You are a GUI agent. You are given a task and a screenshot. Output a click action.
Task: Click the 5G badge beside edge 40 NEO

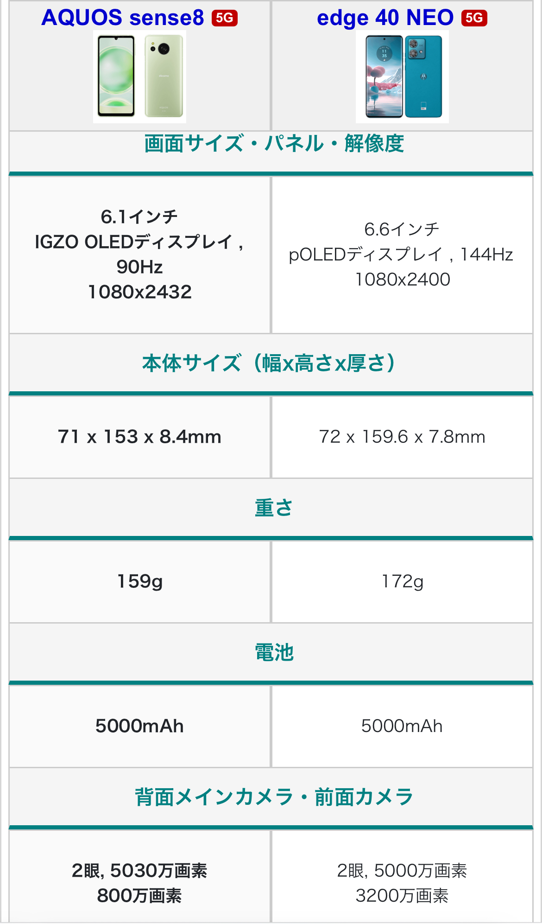point(474,18)
